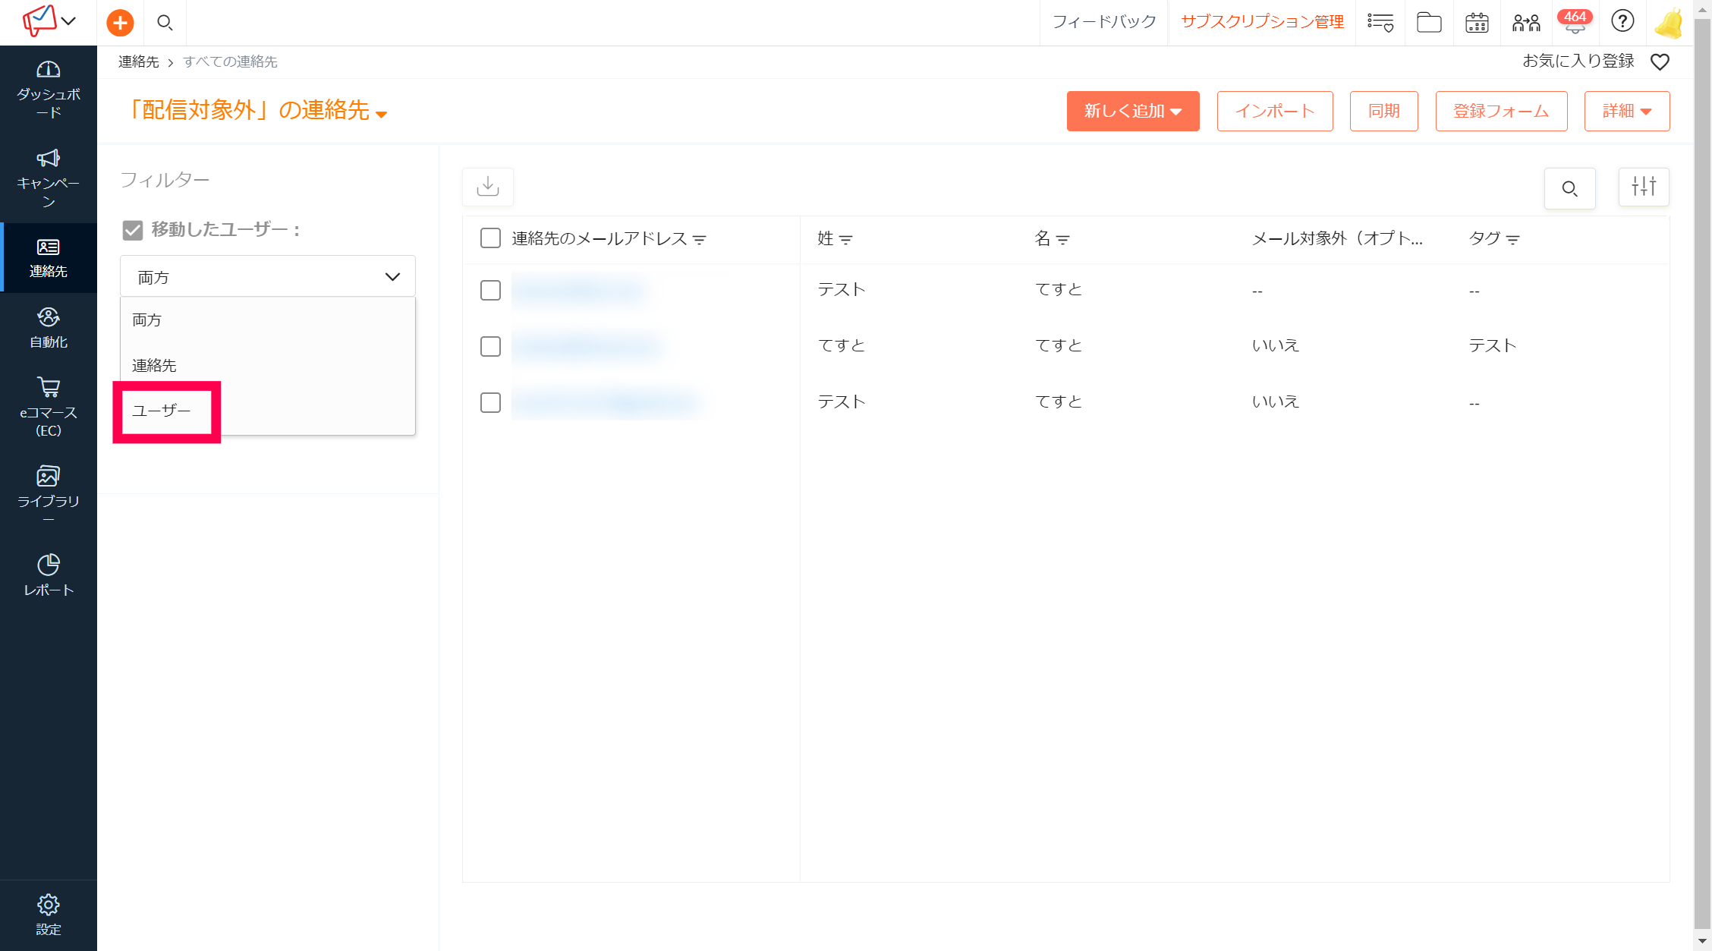Choose 連絡先 option in dropdown list
Viewport: 1712px width, 951px height.
point(154,366)
